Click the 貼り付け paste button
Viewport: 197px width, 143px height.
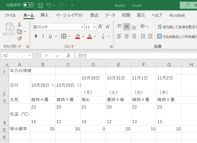[x=9, y=29]
